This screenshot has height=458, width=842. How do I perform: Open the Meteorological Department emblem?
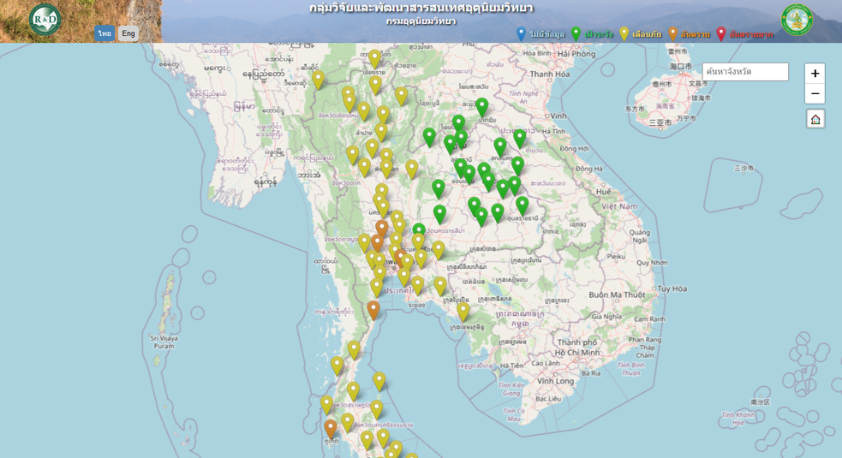click(x=797, y=20)
